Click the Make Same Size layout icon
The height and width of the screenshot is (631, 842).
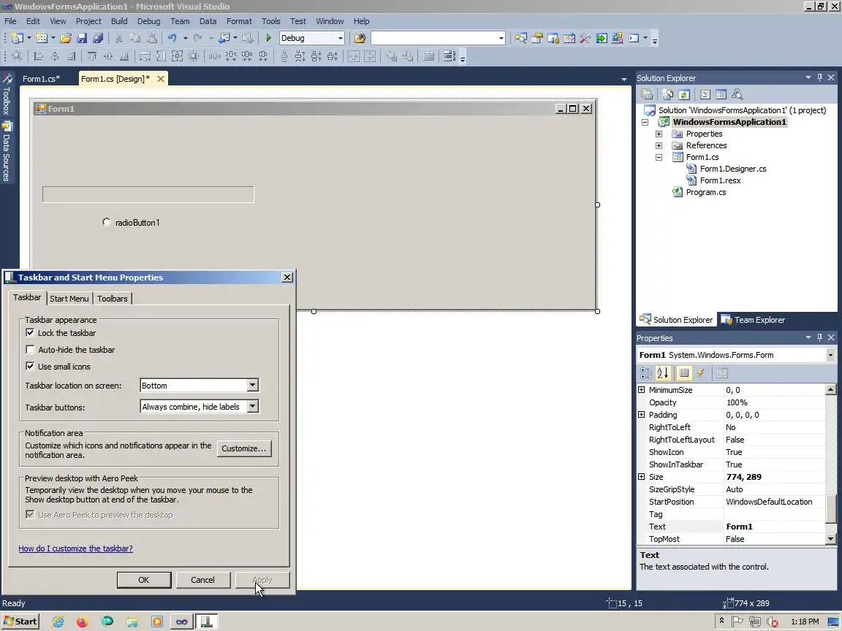(x=177, y=56)
